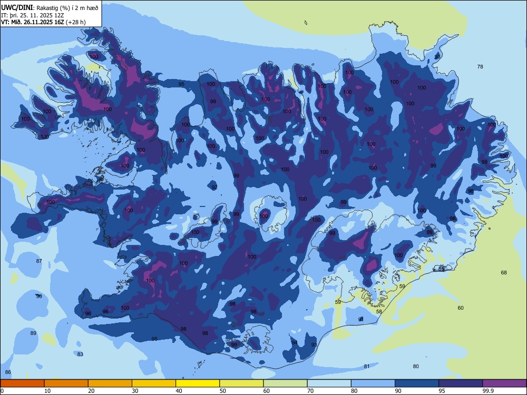Click the value 94 near the south coast
Image resolution: width=527 pixels, height=395 pixels.
click(295, 343)
